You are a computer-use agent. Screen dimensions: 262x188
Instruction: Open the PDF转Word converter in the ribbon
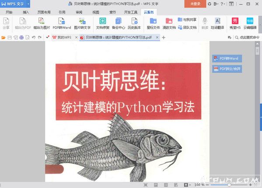point(62,23)
